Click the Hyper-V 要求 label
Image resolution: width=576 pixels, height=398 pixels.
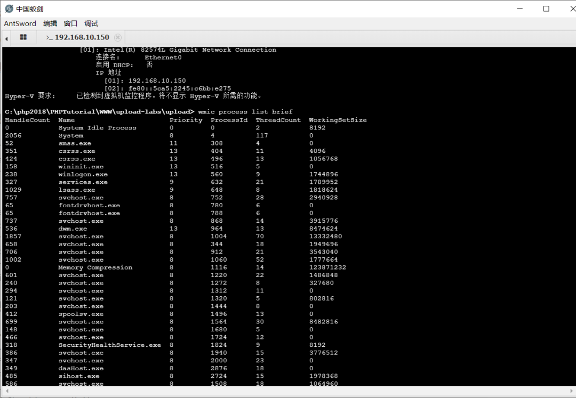[x=30, y=96]
